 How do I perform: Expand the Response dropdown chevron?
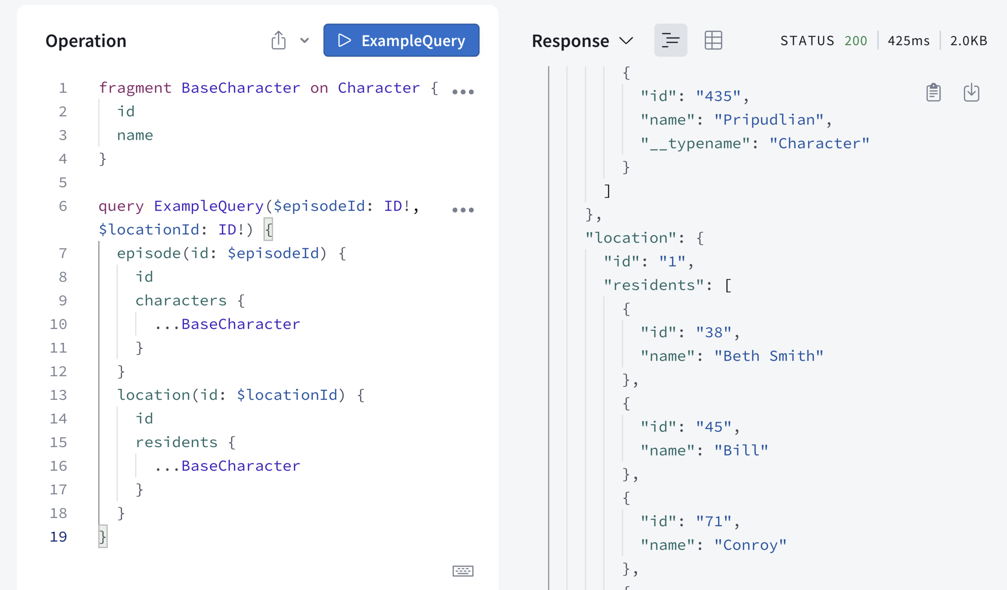click(x=626, y=41)
